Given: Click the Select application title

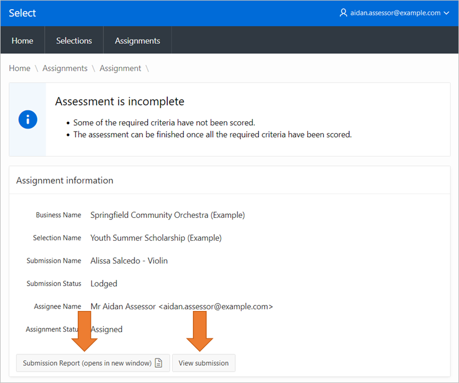Looking at the screenshot, I should pos(22,13).
